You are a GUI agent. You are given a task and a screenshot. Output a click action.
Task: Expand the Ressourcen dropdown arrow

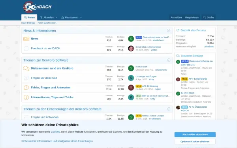click(81, 17)
